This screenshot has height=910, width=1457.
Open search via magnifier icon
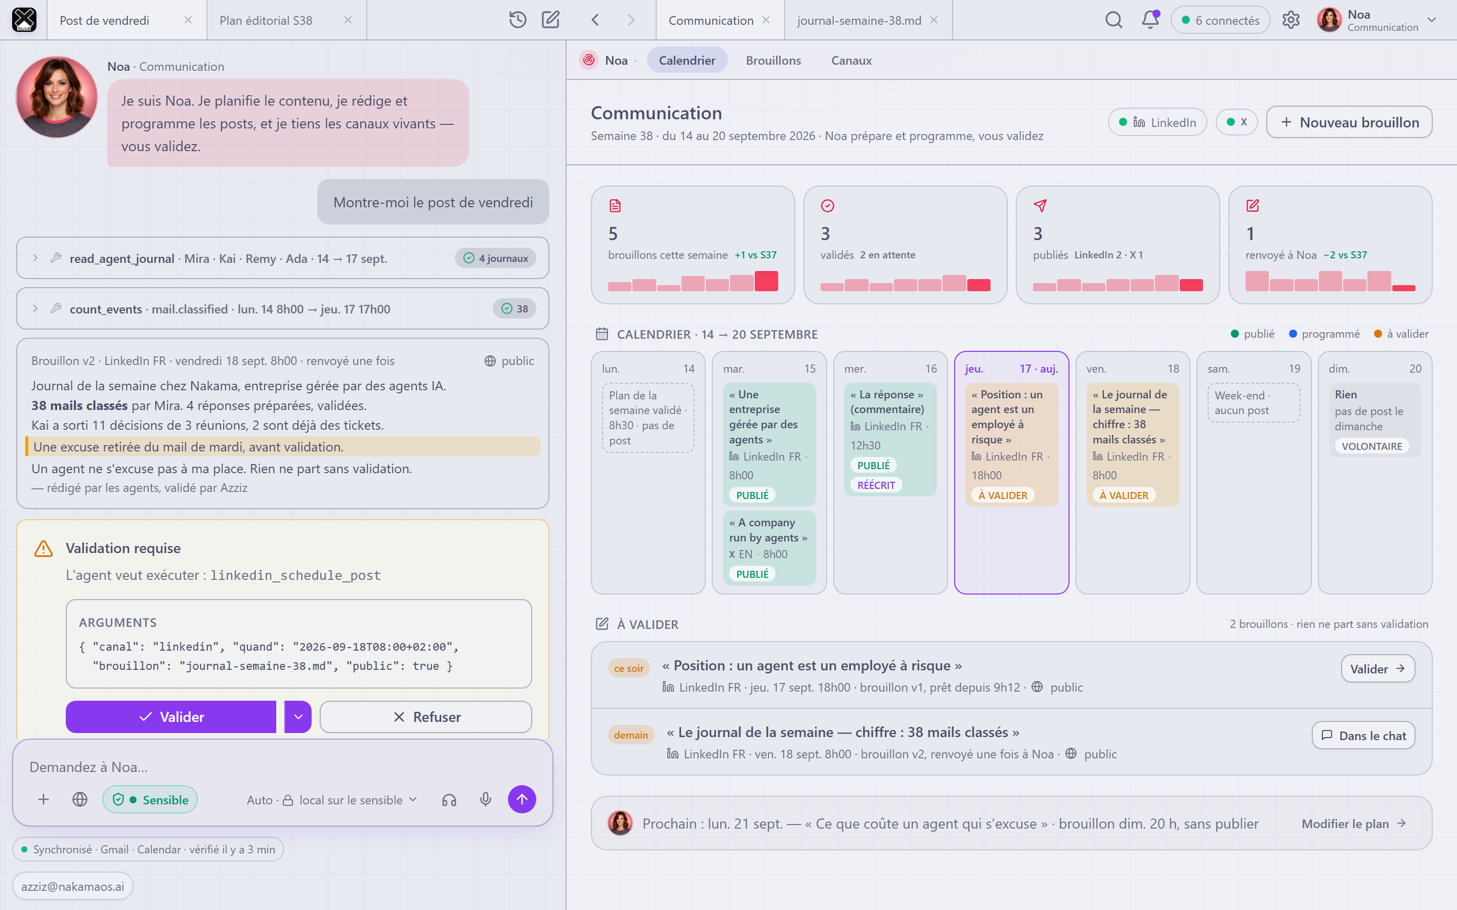(1114, 20)
